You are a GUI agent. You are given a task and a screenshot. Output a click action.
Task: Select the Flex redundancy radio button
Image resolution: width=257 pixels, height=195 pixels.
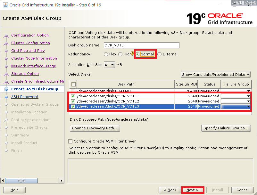click(x=106, y=54)
